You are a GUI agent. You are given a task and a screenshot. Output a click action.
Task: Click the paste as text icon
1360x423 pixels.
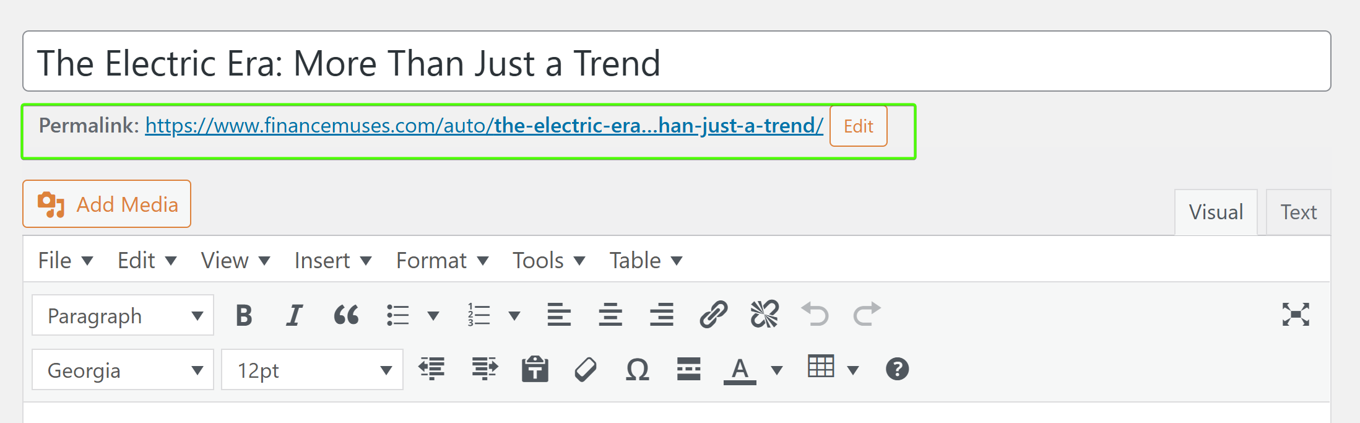(x=535, y=370)
